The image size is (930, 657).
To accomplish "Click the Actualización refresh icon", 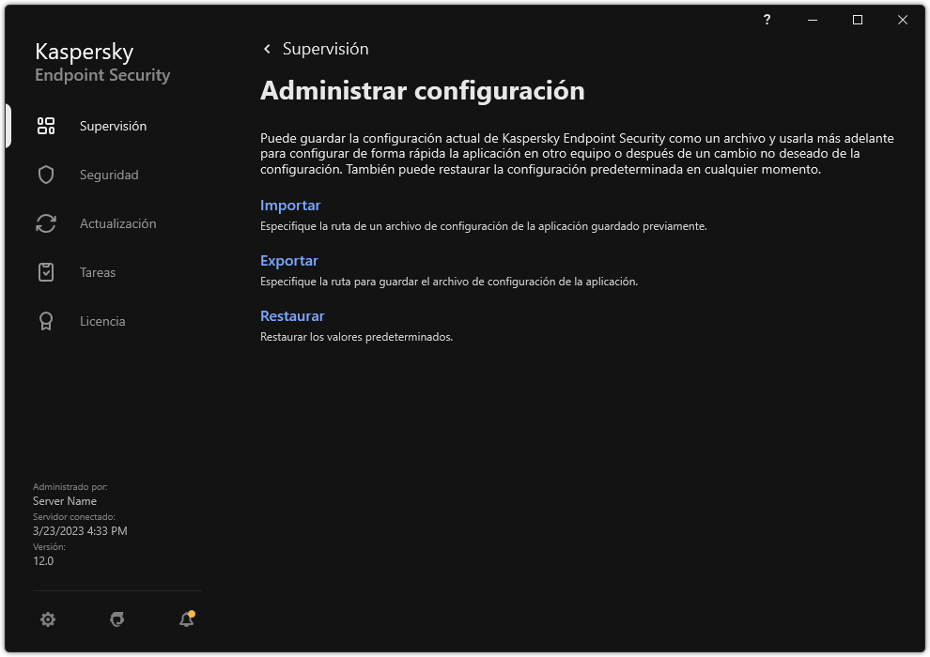I will (45, 222).
